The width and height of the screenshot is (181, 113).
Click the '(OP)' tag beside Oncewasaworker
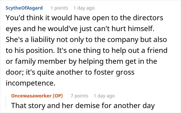coord(58,96)
